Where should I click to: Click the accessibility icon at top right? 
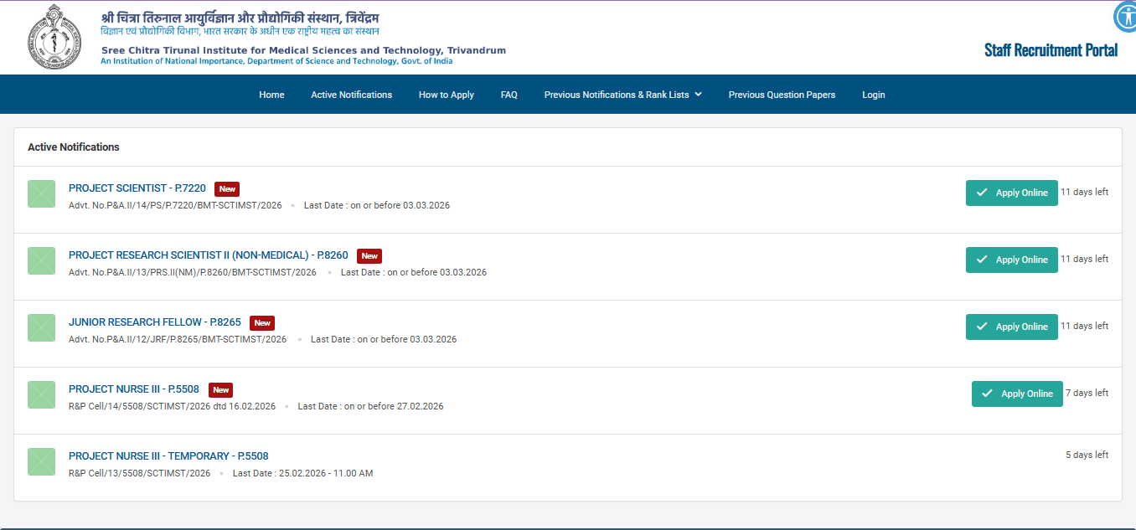point(1124,17)
